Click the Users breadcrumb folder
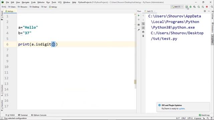 click(x=12, y=7)
